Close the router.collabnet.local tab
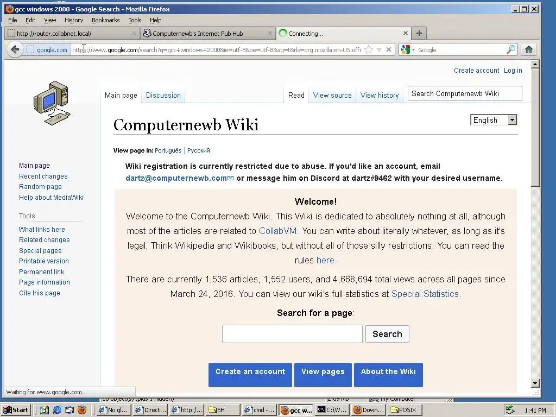Image resolution: width=556 pixels, height=417 pixels. [x=134, y=33]
